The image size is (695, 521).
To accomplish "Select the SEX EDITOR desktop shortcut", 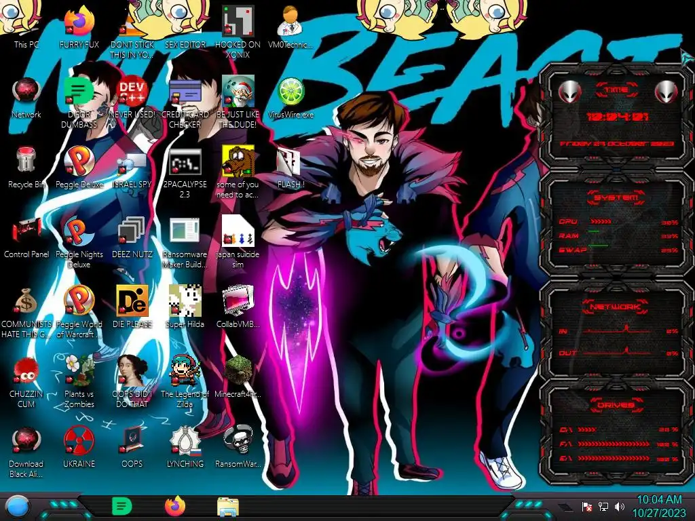I will click(x=185, y=26).
